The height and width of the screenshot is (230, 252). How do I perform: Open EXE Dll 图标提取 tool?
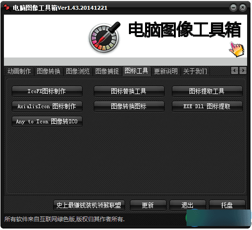tap(207, 106)
